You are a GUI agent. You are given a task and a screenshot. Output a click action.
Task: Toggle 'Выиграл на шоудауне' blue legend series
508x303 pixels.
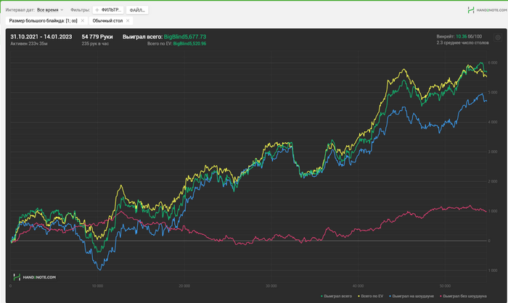point(411,296)
